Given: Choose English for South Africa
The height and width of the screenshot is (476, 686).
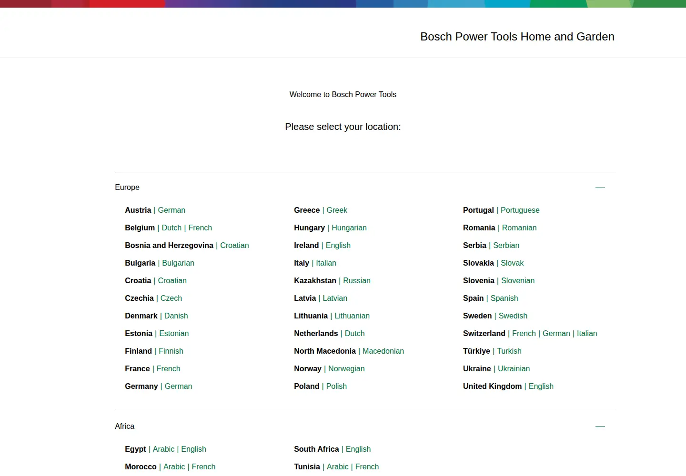Looking at the screenshot, I should click(358, 449).
